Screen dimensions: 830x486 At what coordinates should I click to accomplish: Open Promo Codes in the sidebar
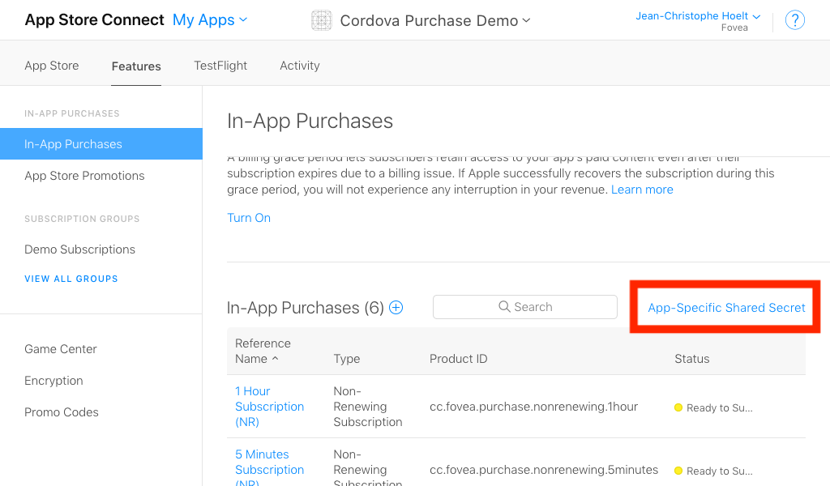tap(62, 412)
